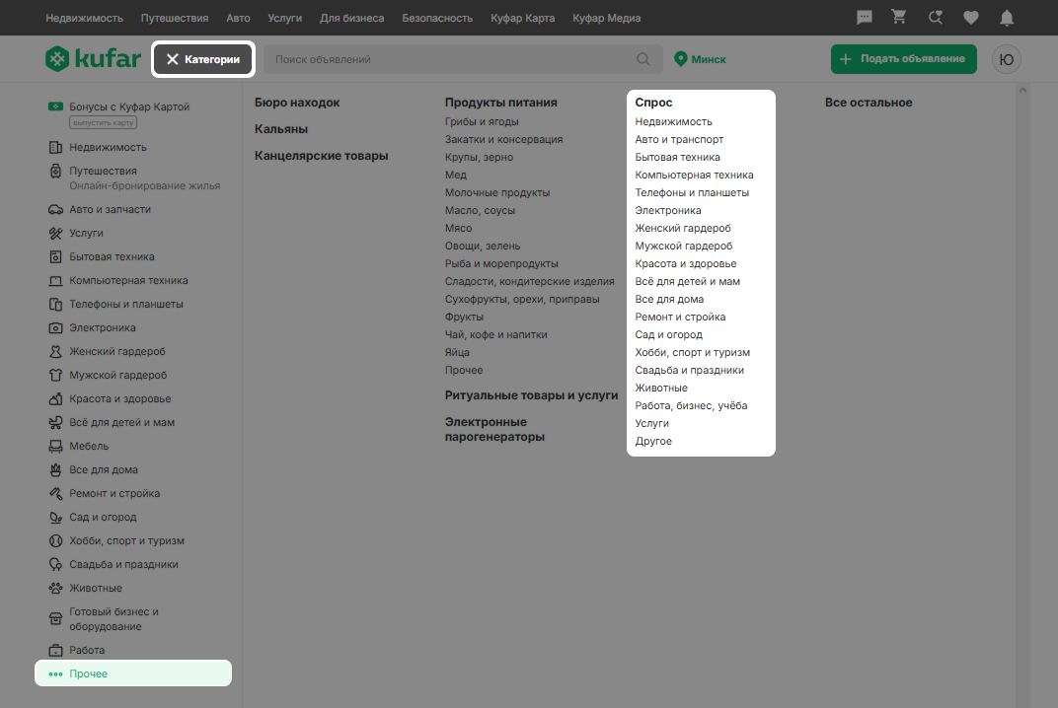Open the Спрос heading

pyautogui.click(x=653, y=103)
